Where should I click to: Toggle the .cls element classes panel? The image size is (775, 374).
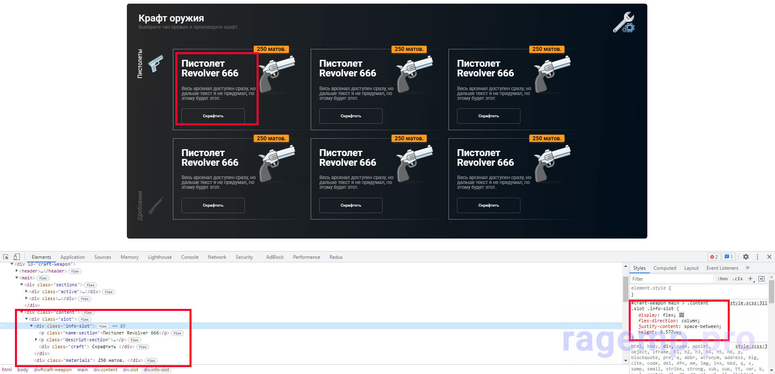click(737, 279)
